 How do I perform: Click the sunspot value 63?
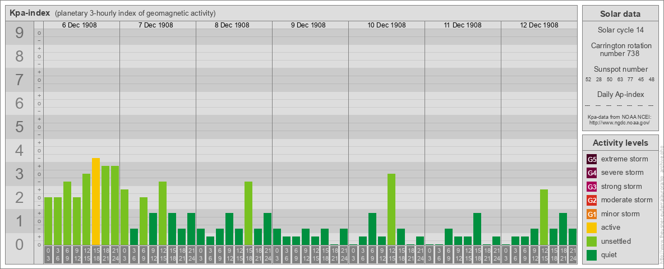coord(620,80)
